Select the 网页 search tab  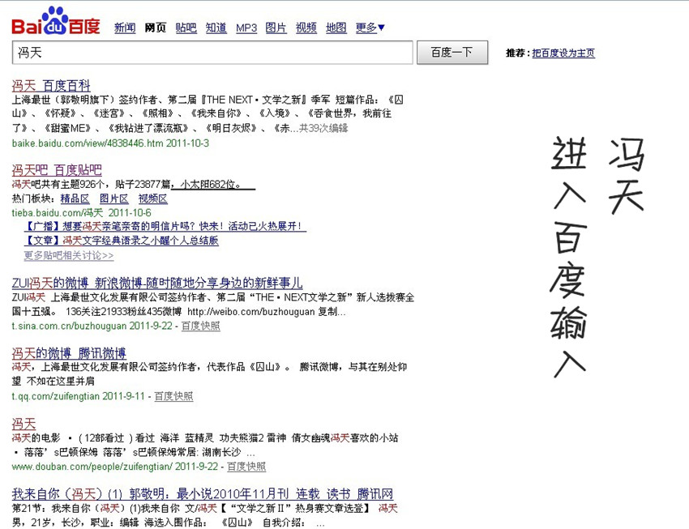[x=156, y=28]
